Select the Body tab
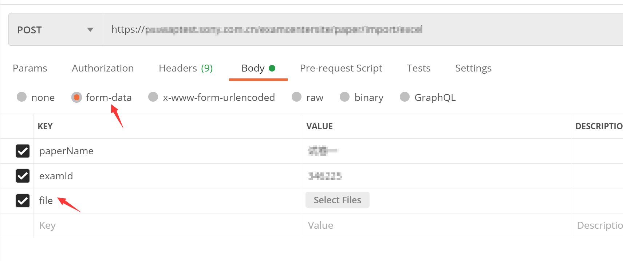The width and height of the screenshot is (623, 261). click(x=258, y=68)
